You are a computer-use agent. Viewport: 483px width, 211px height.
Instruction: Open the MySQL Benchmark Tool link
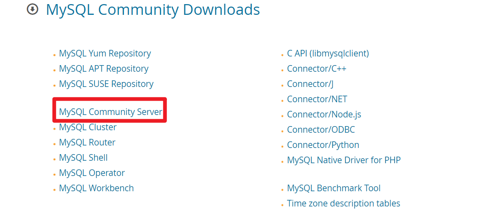coord(334,188)
